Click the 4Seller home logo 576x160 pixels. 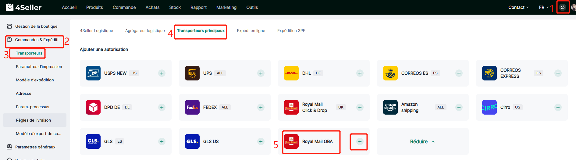tap(24, 7)
